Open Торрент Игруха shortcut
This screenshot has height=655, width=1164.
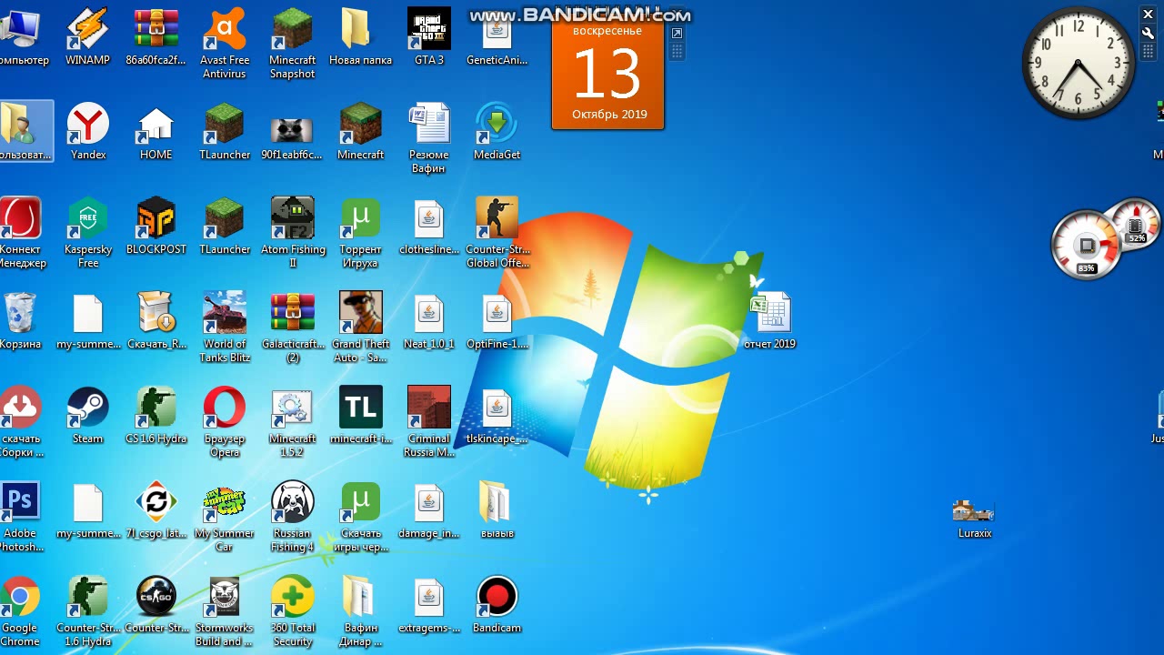click(361, 232)
